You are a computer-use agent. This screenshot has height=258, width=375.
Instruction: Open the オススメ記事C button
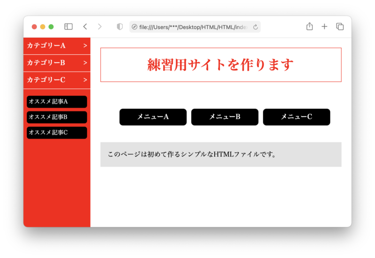(57, 133)
